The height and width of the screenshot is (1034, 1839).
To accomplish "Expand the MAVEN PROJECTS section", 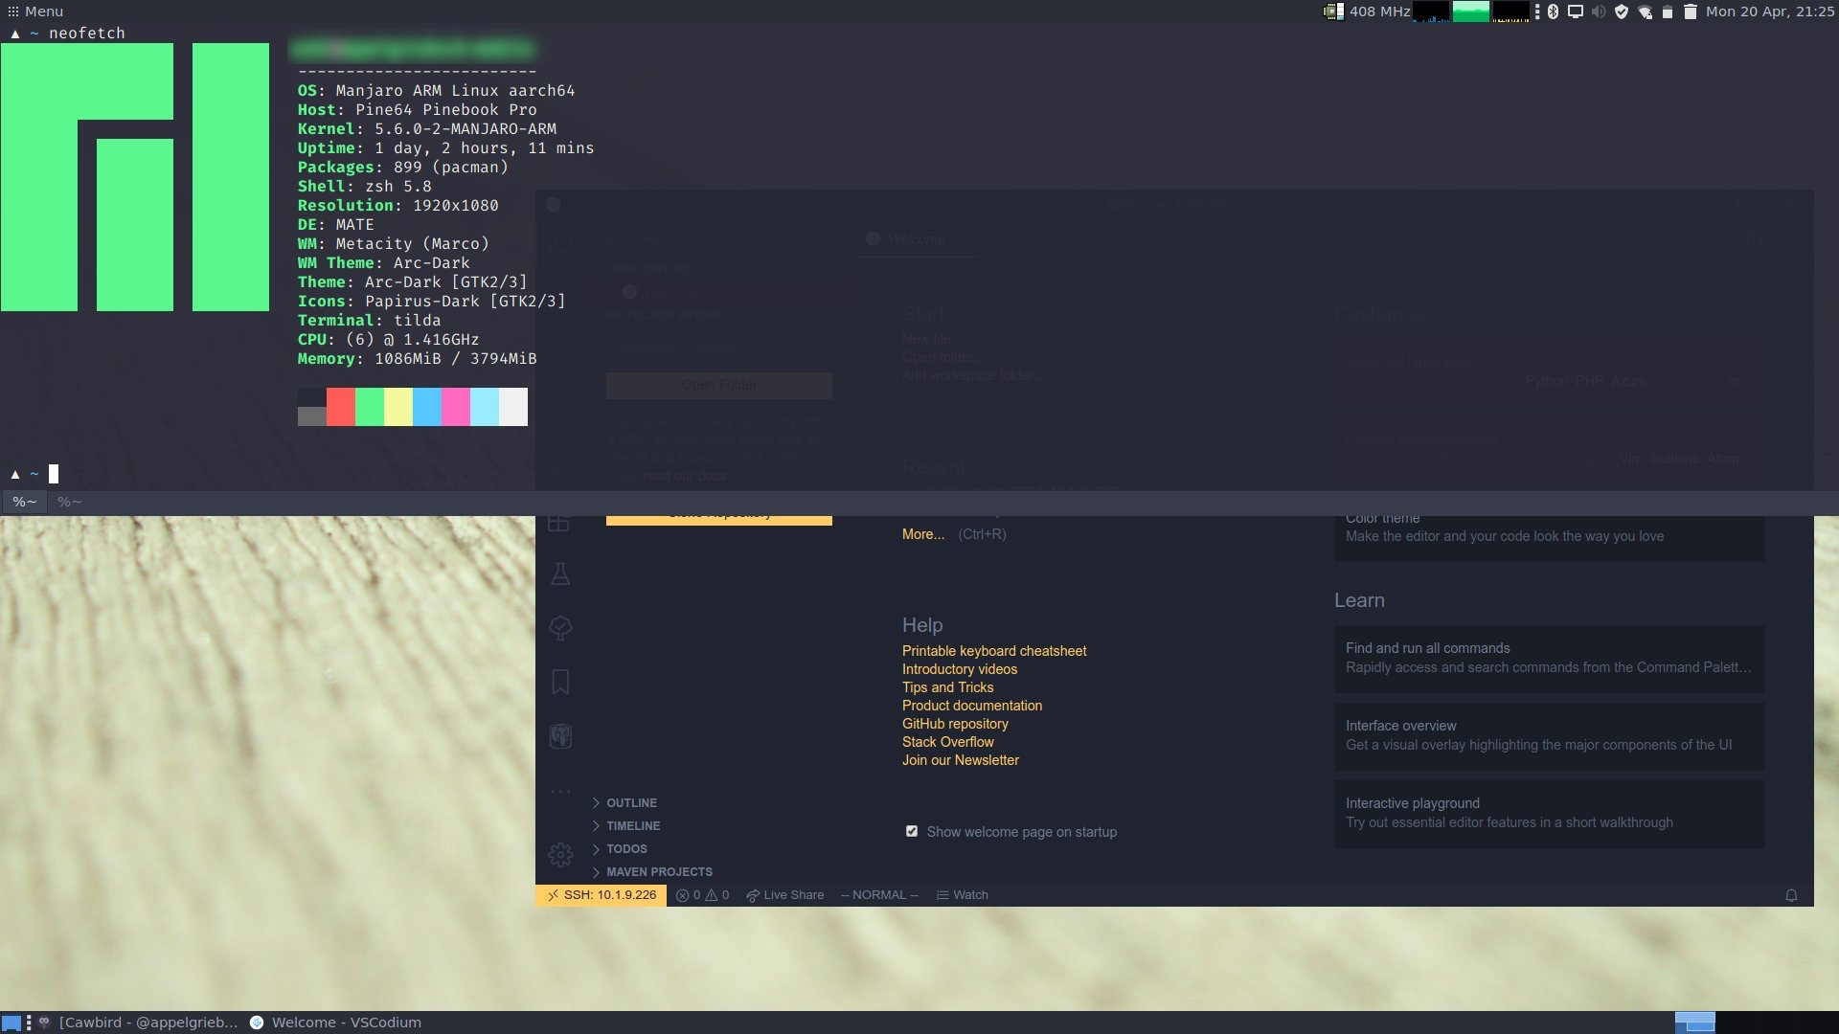I will (652, 871).
